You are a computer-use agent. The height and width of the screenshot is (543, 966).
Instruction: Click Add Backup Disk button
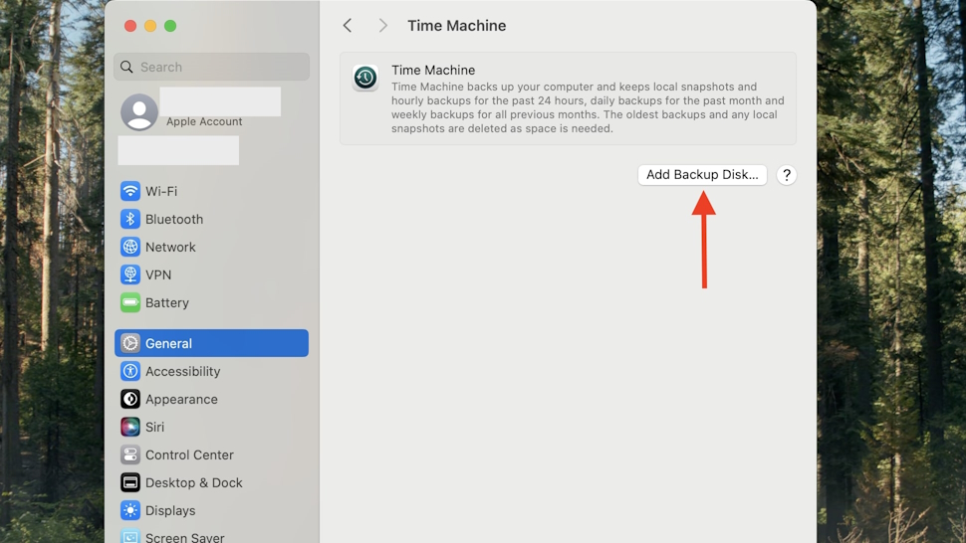pyautogui.click(x=702, y=175)
